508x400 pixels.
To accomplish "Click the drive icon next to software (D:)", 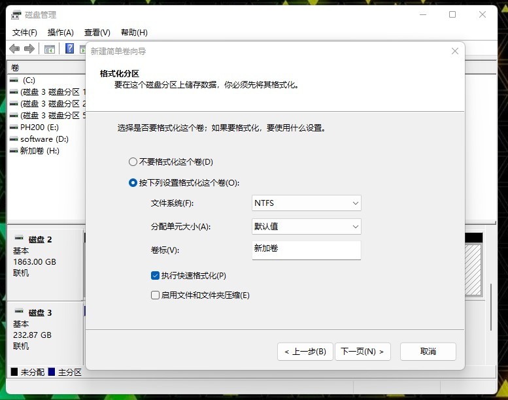I will (x=14, y=139).
